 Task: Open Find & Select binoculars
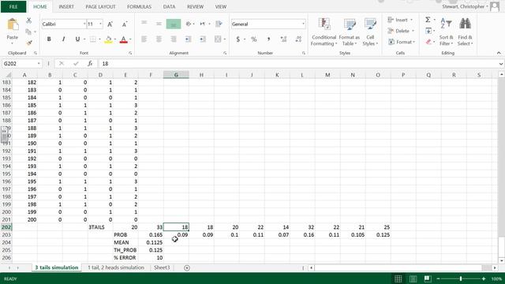point(465,32)
